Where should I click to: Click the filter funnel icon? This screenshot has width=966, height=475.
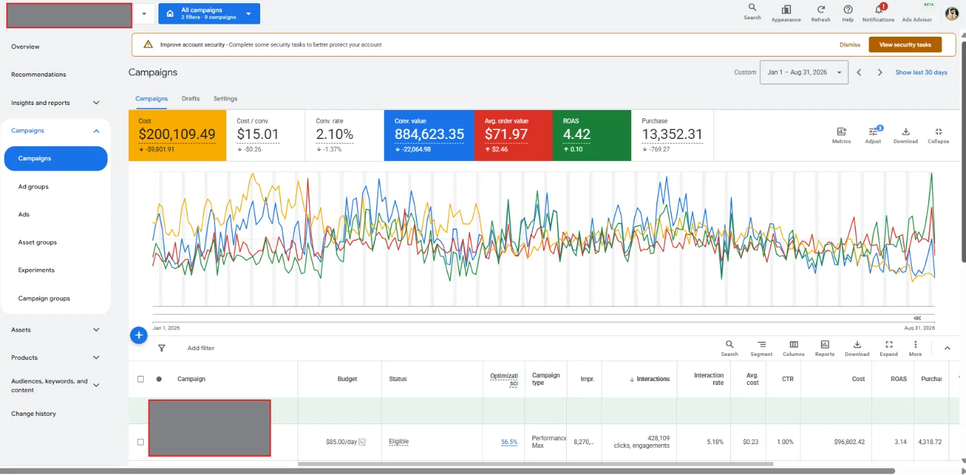162,348
